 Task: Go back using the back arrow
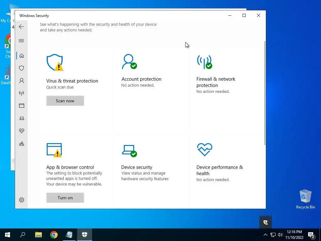pyautogui.click(x=21, y=27)
